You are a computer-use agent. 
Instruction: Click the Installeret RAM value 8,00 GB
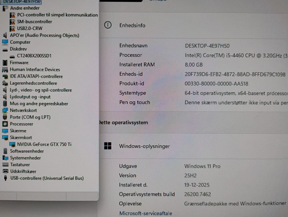point(193,65)
